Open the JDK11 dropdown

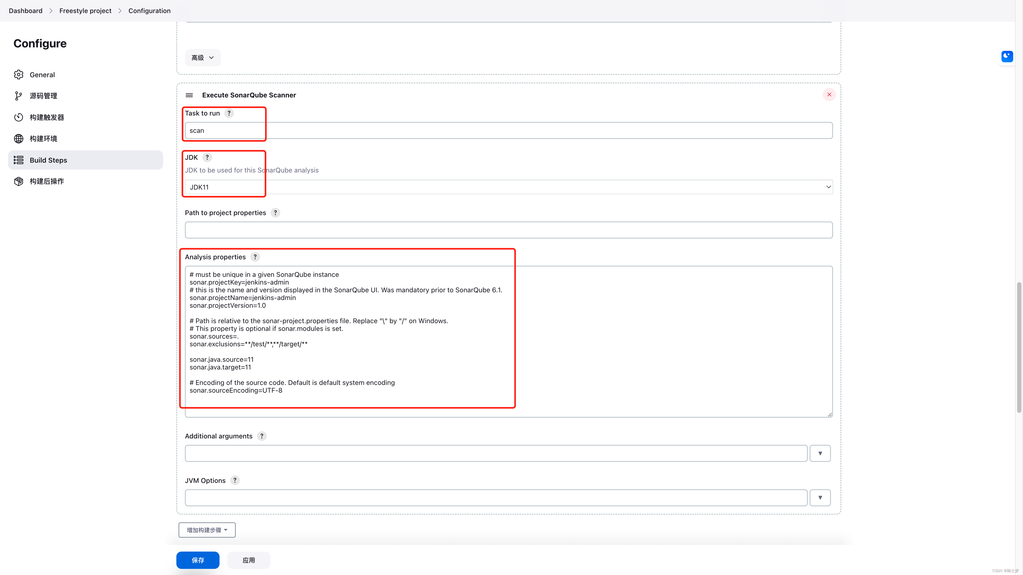[x=509, y=187]
